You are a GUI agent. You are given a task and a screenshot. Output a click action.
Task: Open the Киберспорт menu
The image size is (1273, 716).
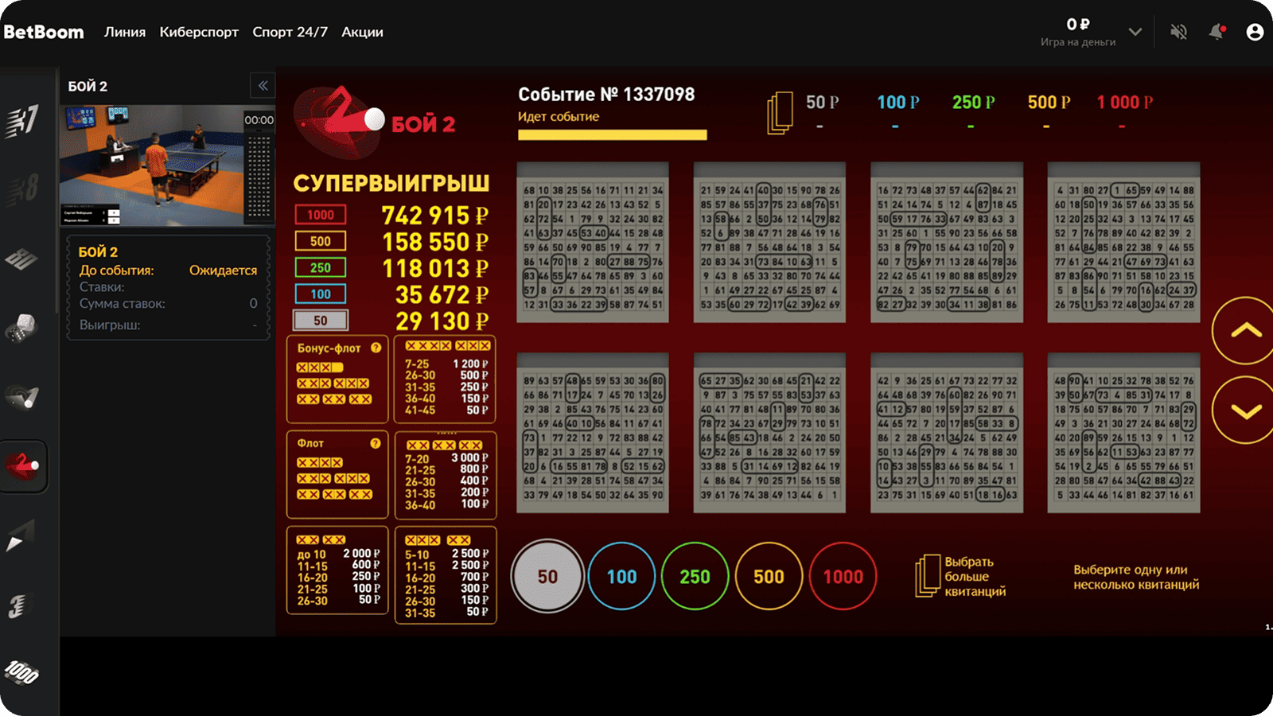point(199,32)
